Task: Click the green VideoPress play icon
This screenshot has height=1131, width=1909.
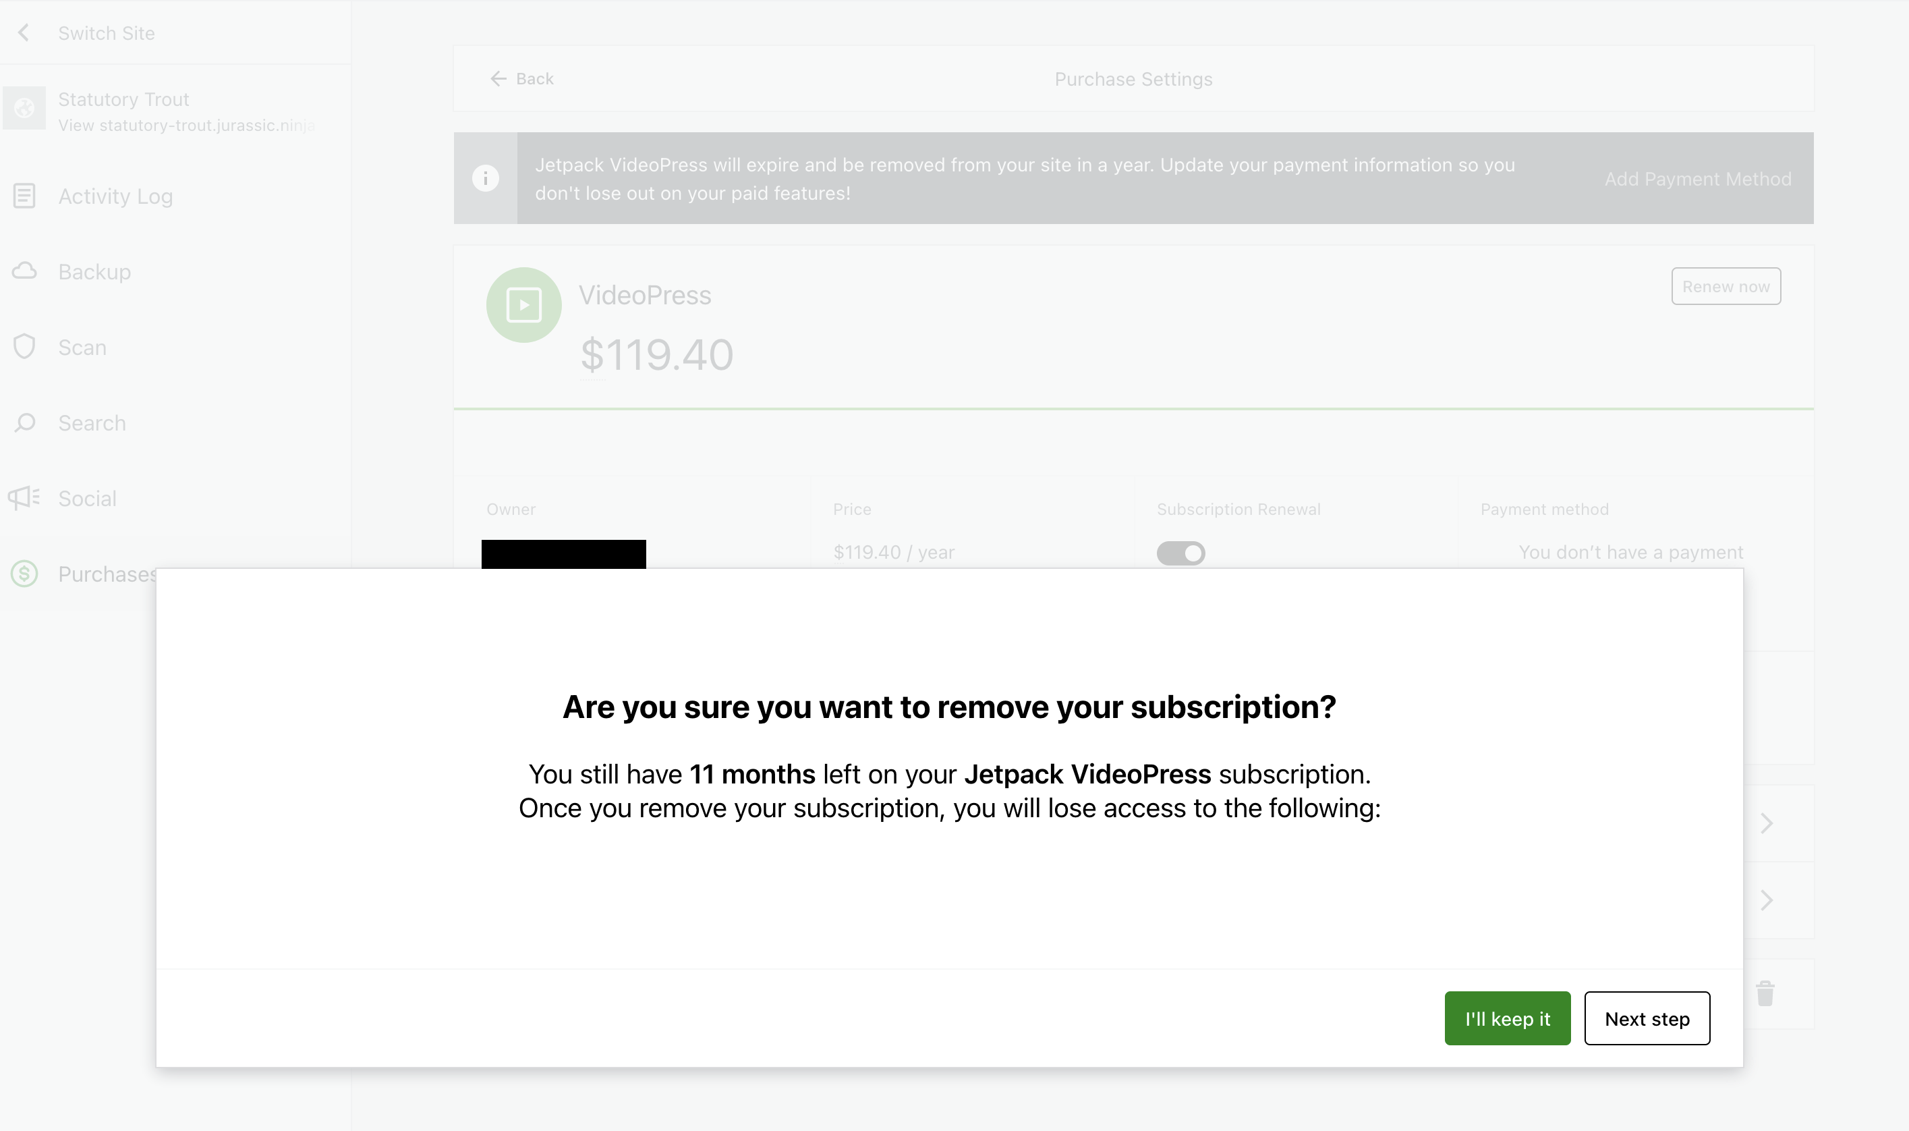Action: click(x=523, y=304)
